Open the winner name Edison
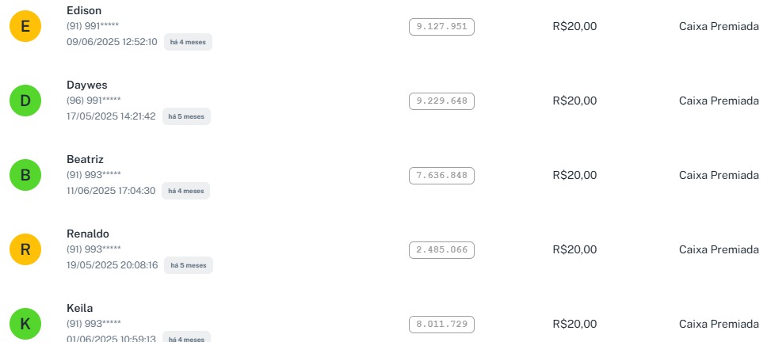771x342 pixels. click(84, 10)
